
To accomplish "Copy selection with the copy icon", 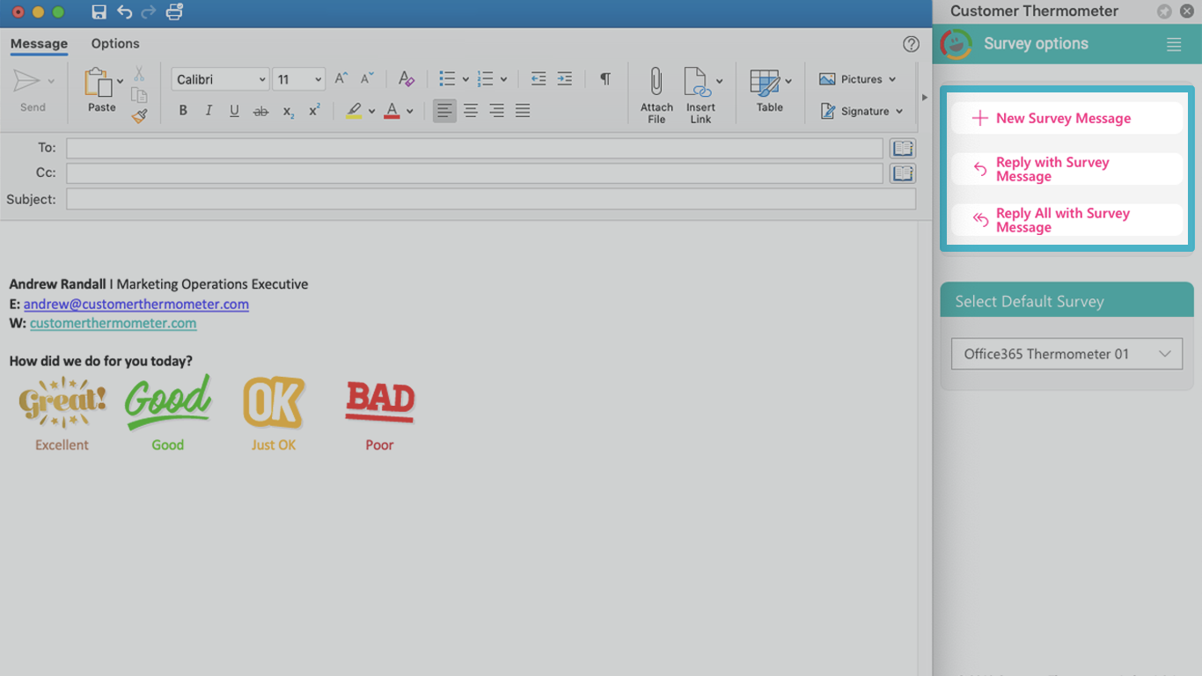I will [139, 95].
